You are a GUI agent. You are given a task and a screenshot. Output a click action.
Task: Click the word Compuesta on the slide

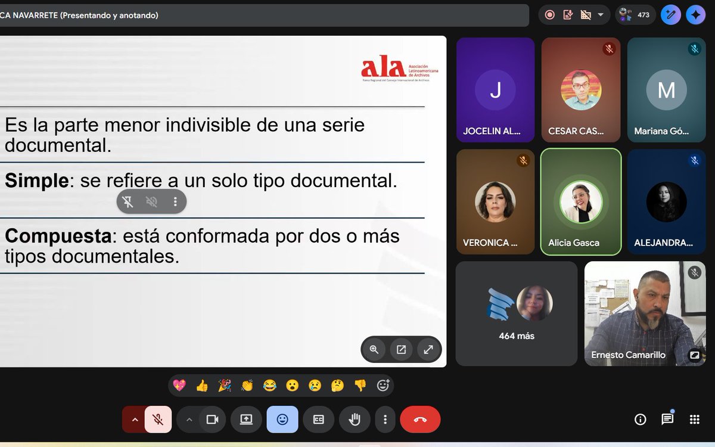[x=58, y=236]
